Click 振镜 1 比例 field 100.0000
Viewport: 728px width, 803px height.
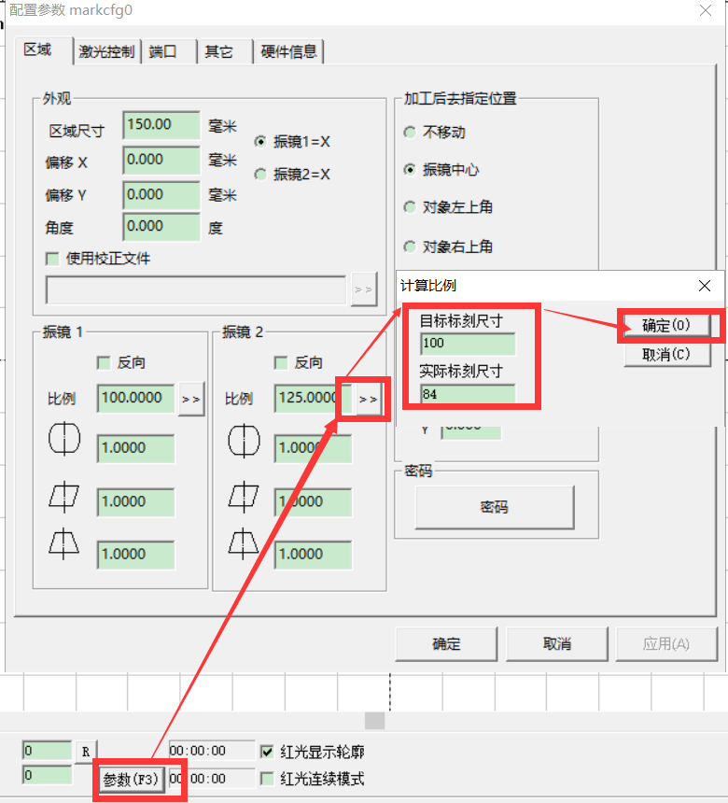click(x=135, y=398)
